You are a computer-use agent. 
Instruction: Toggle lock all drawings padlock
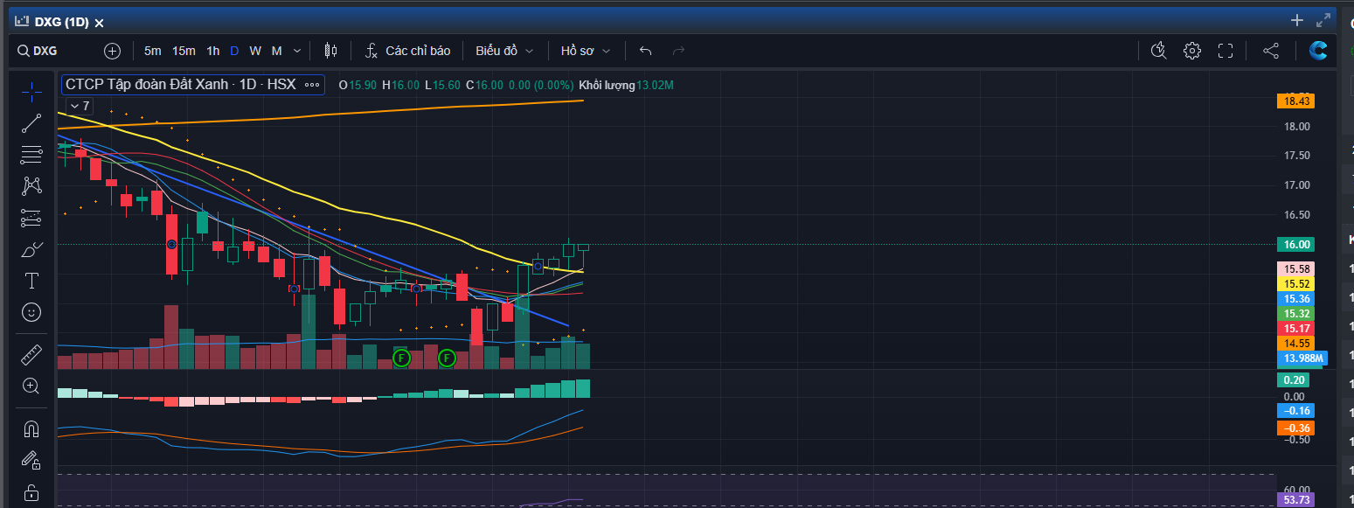coord(32,491)
